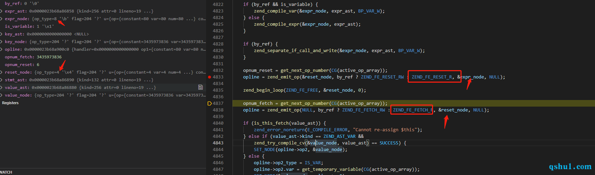The height and width of the screenshot is (175, 595).
Task: Click the yellow execution arrow at line 4837
Action: pyautogui.click(x=210, y=103)
